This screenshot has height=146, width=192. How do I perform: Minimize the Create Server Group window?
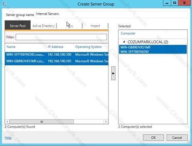click(167, 3)
